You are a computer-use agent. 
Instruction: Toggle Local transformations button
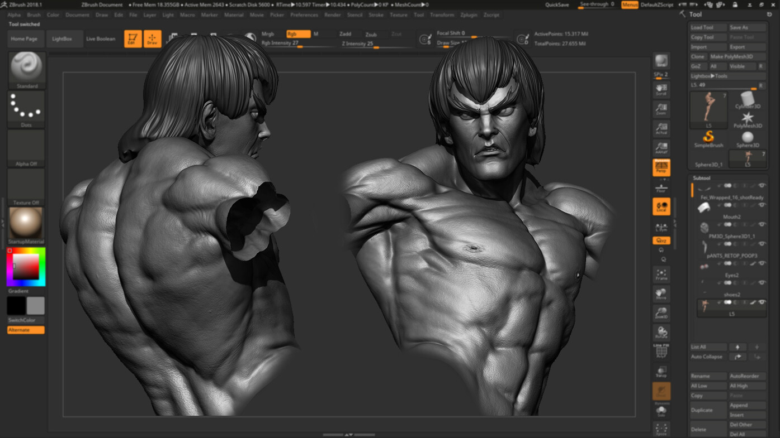coord(661,206)
